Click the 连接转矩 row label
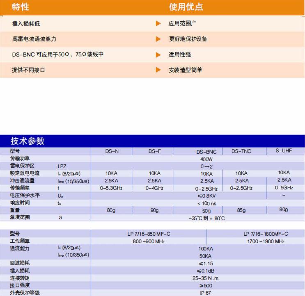The width and height of the screenshot is (305, 296). coord(20,278)
